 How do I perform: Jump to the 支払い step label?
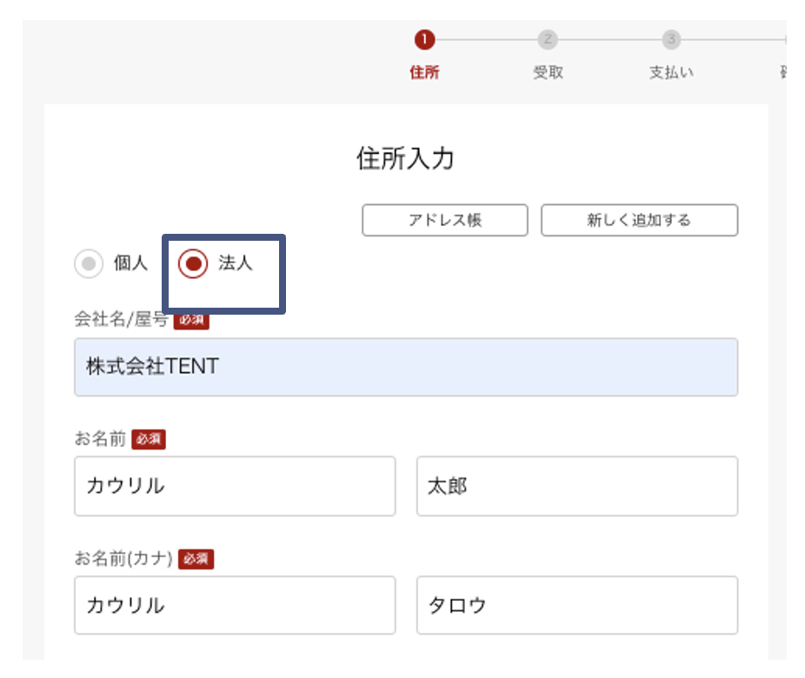[x=671, y=73]
